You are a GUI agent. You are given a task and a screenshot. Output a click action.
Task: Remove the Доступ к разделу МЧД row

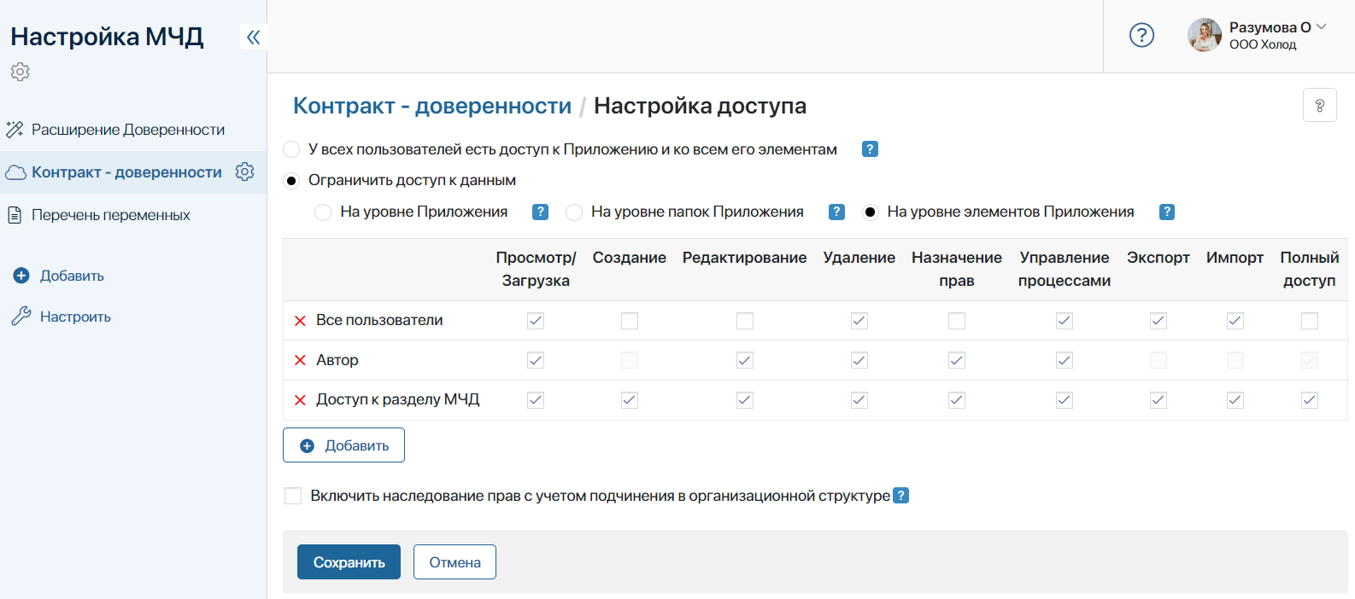point(300,400)
